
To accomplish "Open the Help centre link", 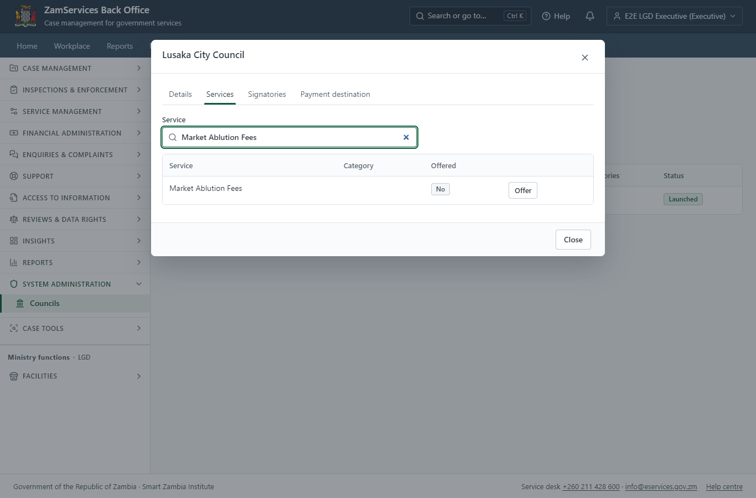I will 724,486.
